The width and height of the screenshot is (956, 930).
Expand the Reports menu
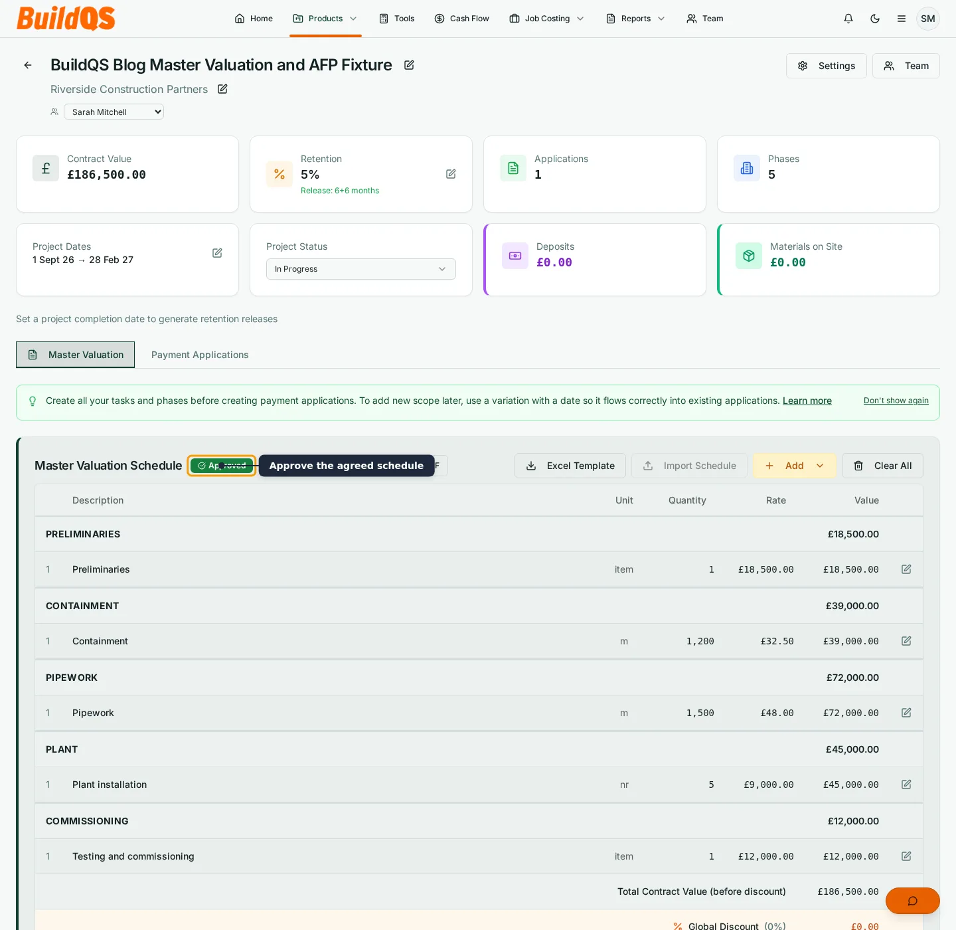635,19
